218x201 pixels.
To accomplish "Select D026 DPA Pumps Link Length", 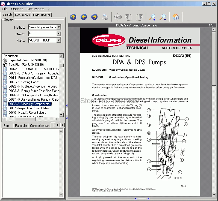I will tap(34, 95).
